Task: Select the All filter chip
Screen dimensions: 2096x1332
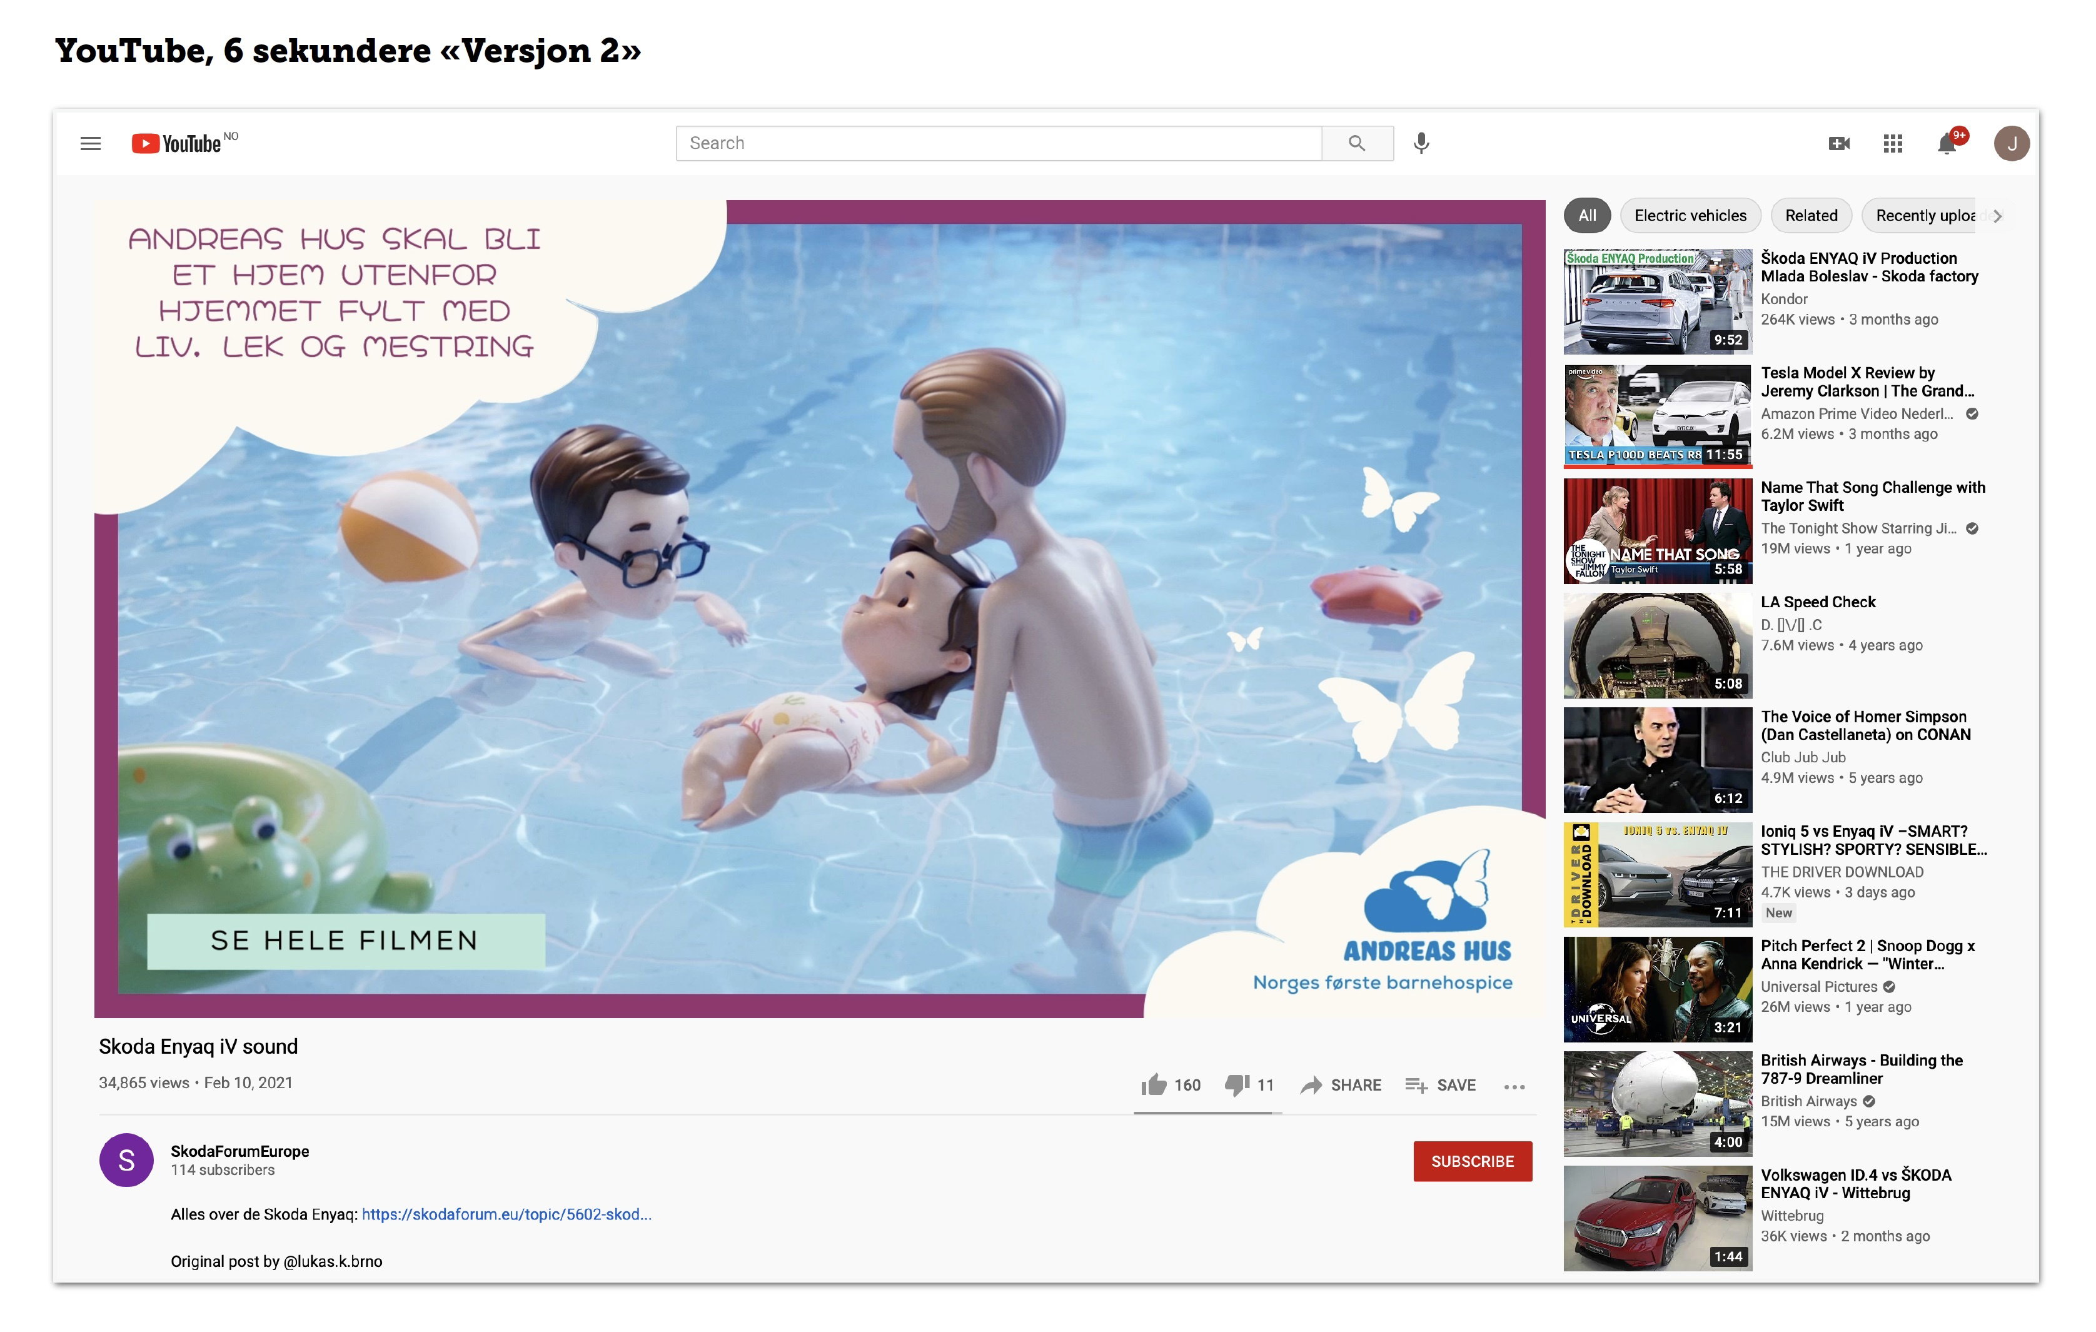Action: [x=1587, y=215]
